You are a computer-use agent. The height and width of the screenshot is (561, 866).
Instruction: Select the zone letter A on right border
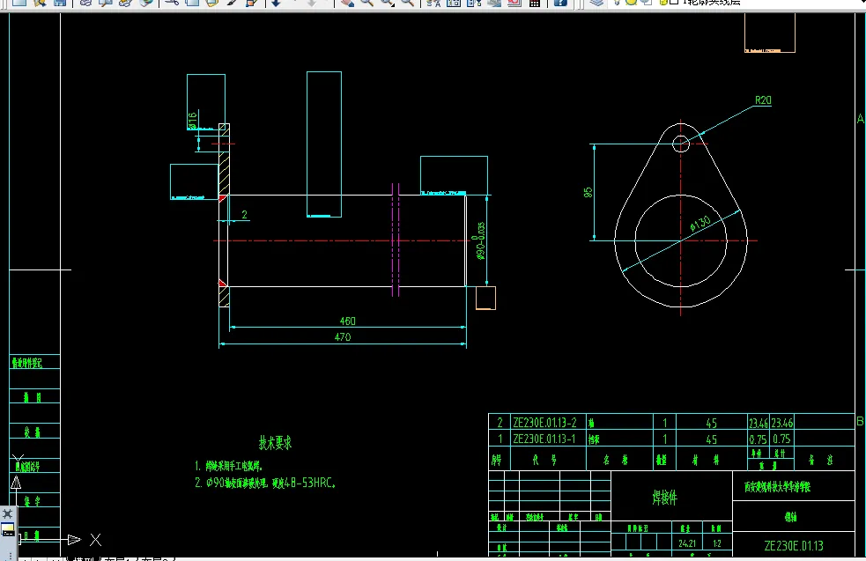pyautogui.click(x=860, y=119)
